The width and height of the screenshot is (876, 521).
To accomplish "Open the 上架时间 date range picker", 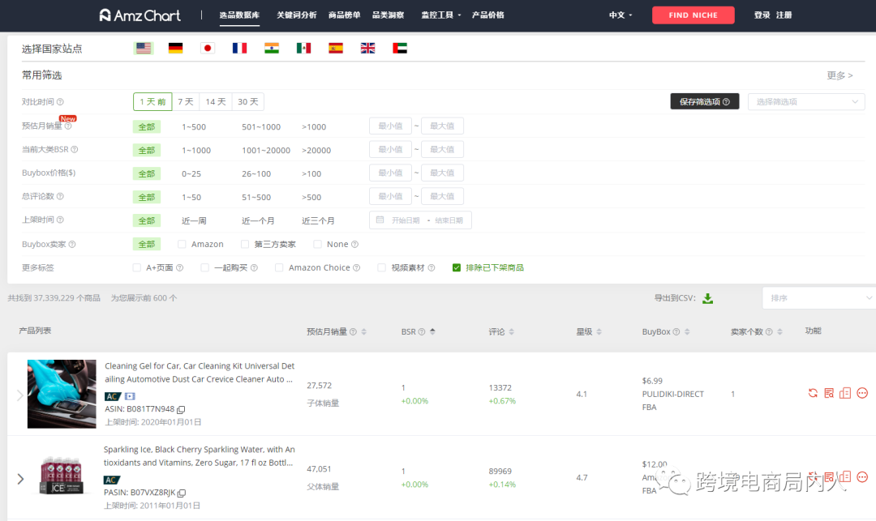I will click(420, 220).
